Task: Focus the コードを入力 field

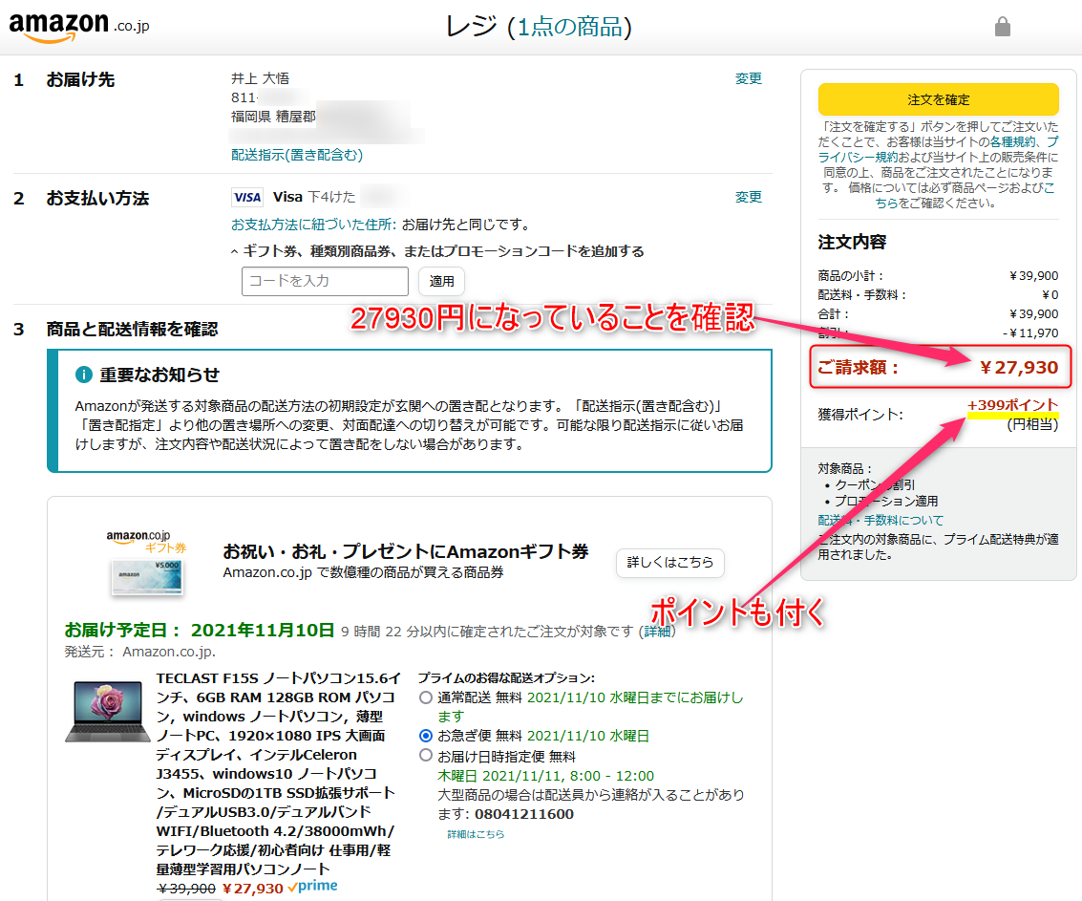Action: (x=325, y=281)
